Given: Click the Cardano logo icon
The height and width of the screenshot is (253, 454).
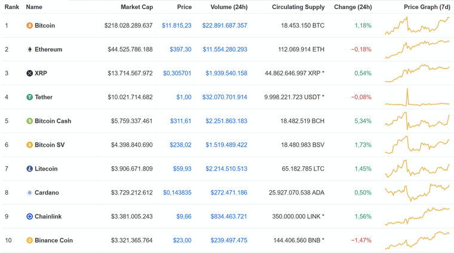Looking at the screenshot, I should pyautogui.click(x=29, y=193).
